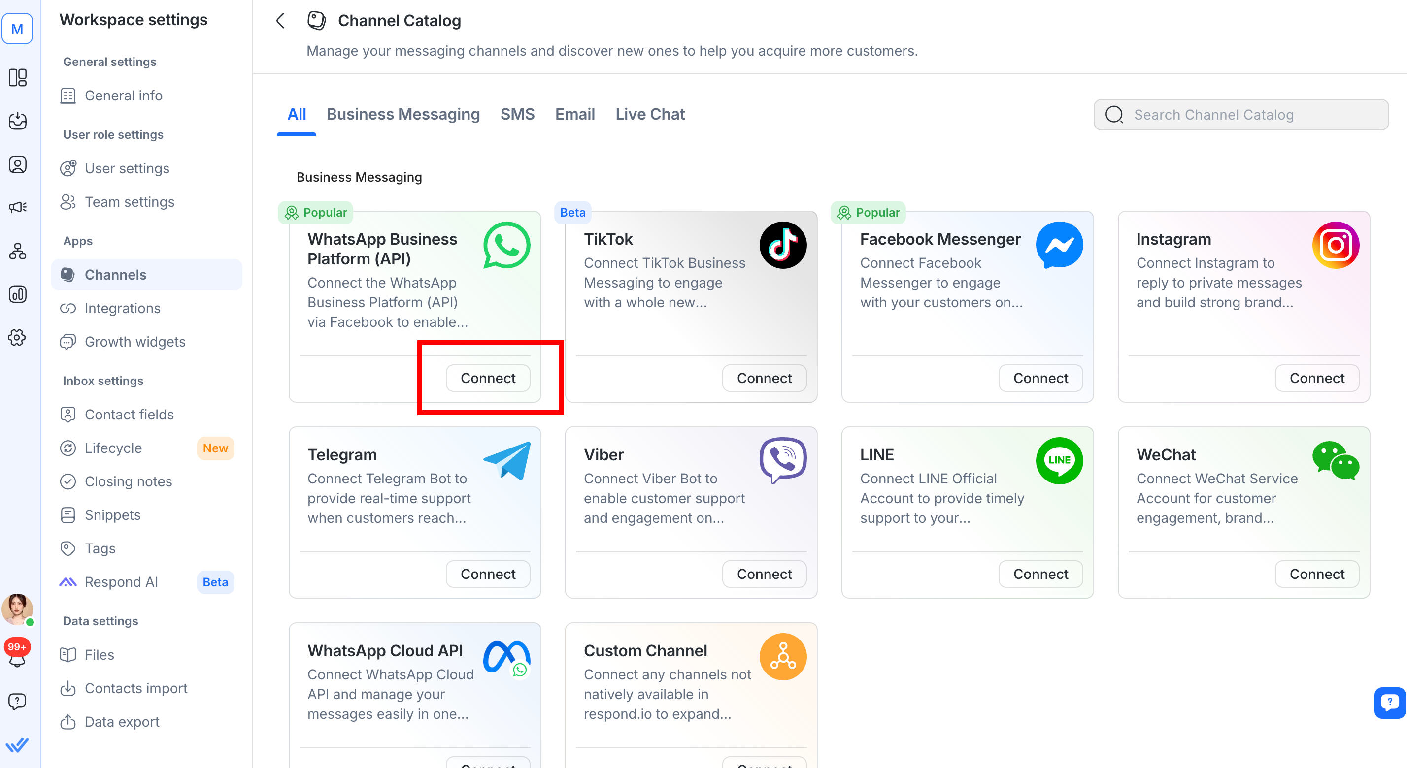Click the settings gear icon in sidebar

tap(17, 337)
